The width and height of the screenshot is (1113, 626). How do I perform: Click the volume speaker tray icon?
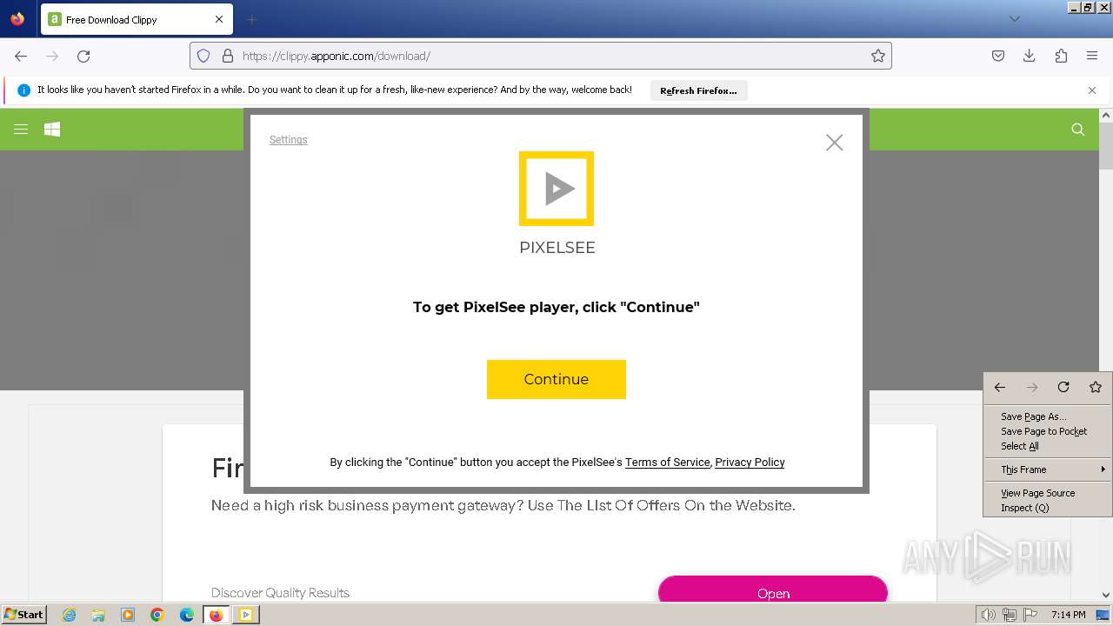point(988,615)
